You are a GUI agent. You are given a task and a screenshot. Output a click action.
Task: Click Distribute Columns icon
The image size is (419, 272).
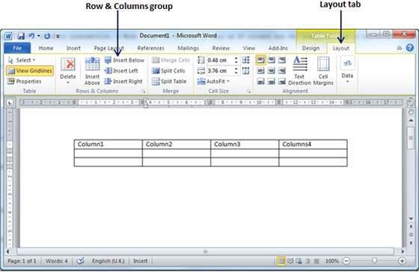point(246,70)
